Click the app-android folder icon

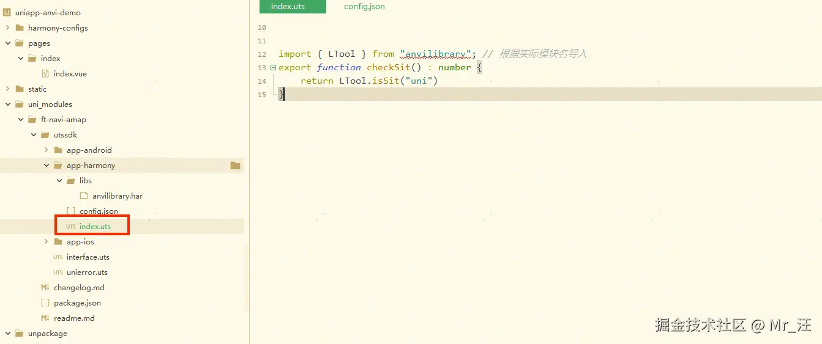click(58, 150)
